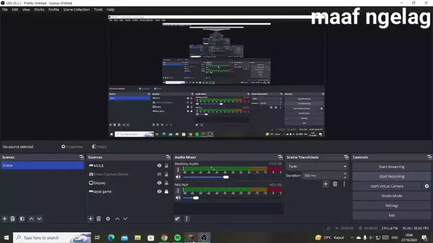
Task: Open source properties gear in Sources panel
Action: [x=108, y=219]
